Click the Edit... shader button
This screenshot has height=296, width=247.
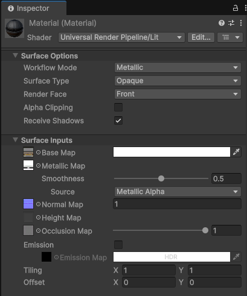tap(201, 37)
